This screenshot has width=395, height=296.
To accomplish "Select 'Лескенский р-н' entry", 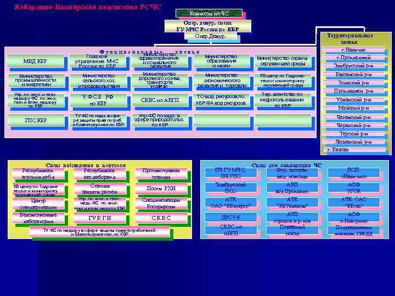I will 353,142.
